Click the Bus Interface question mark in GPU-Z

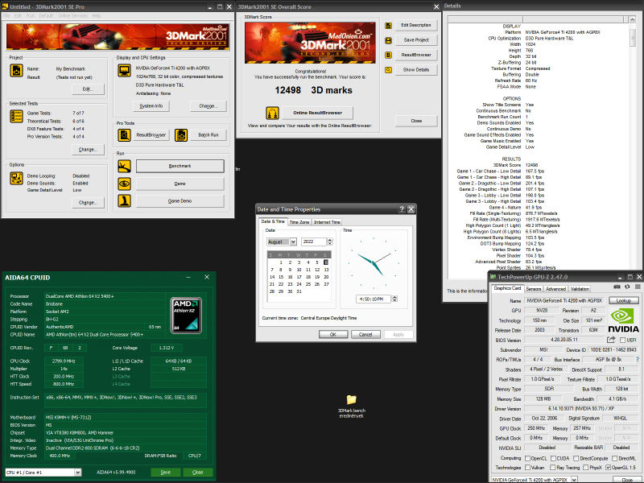pyautogui.click(x=638, y=359)
